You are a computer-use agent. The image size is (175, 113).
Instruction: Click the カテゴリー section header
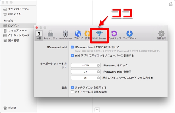click(10, 21)
